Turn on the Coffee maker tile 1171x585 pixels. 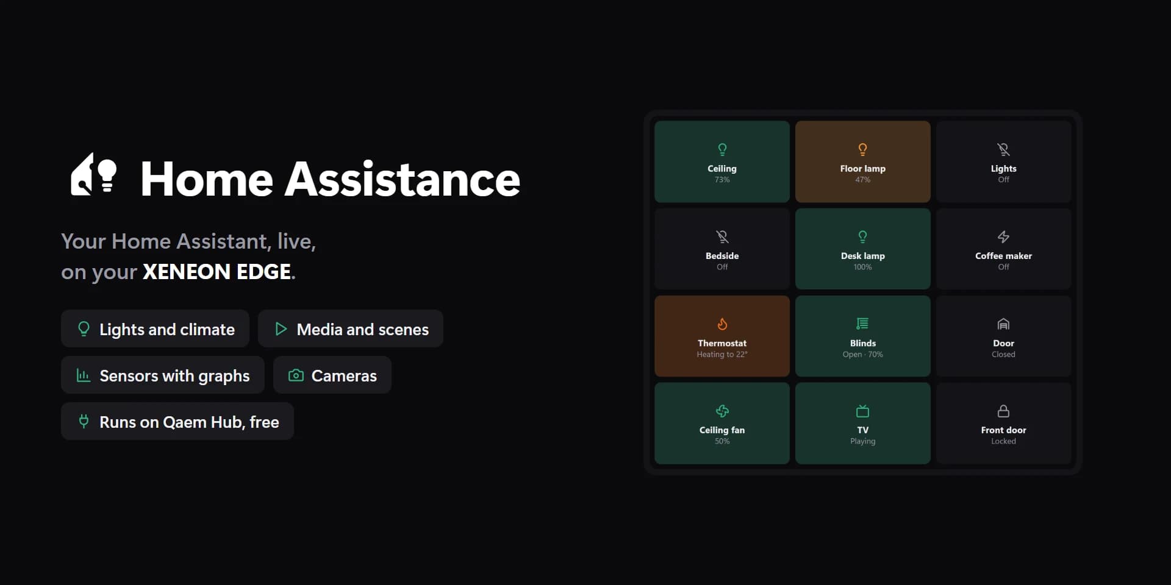(1003, 249)
